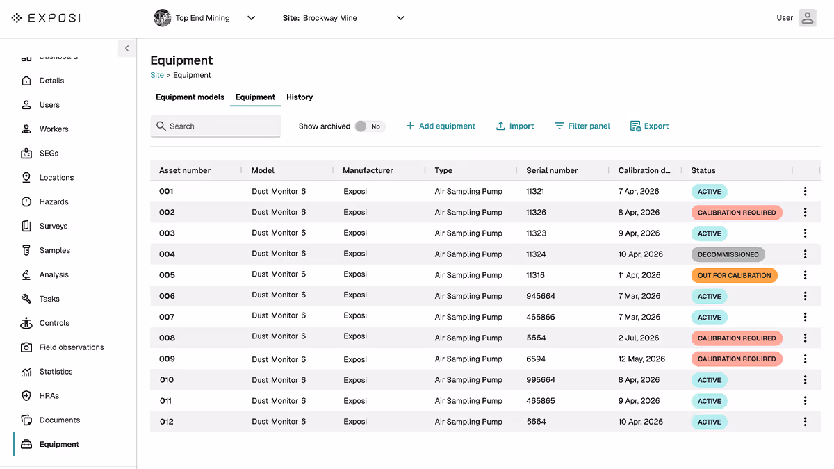This screenshot has width=834, height=469.
Task: Click the Site breadcrumb link
Action: point(157,75)
